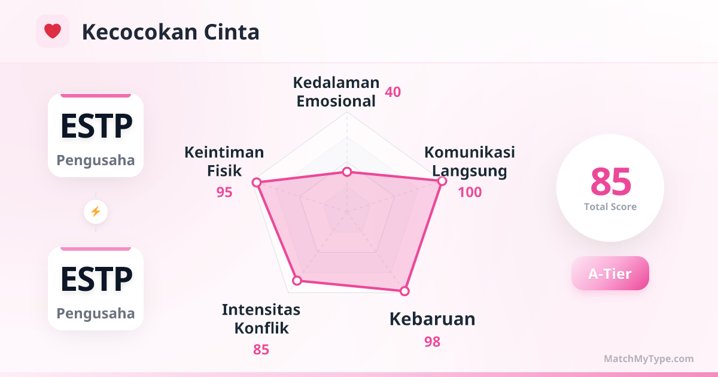This screenshot has height=377, width=718.
Task: Click the Intensitas Konflik radar point
Action: [x=297, y=280]
